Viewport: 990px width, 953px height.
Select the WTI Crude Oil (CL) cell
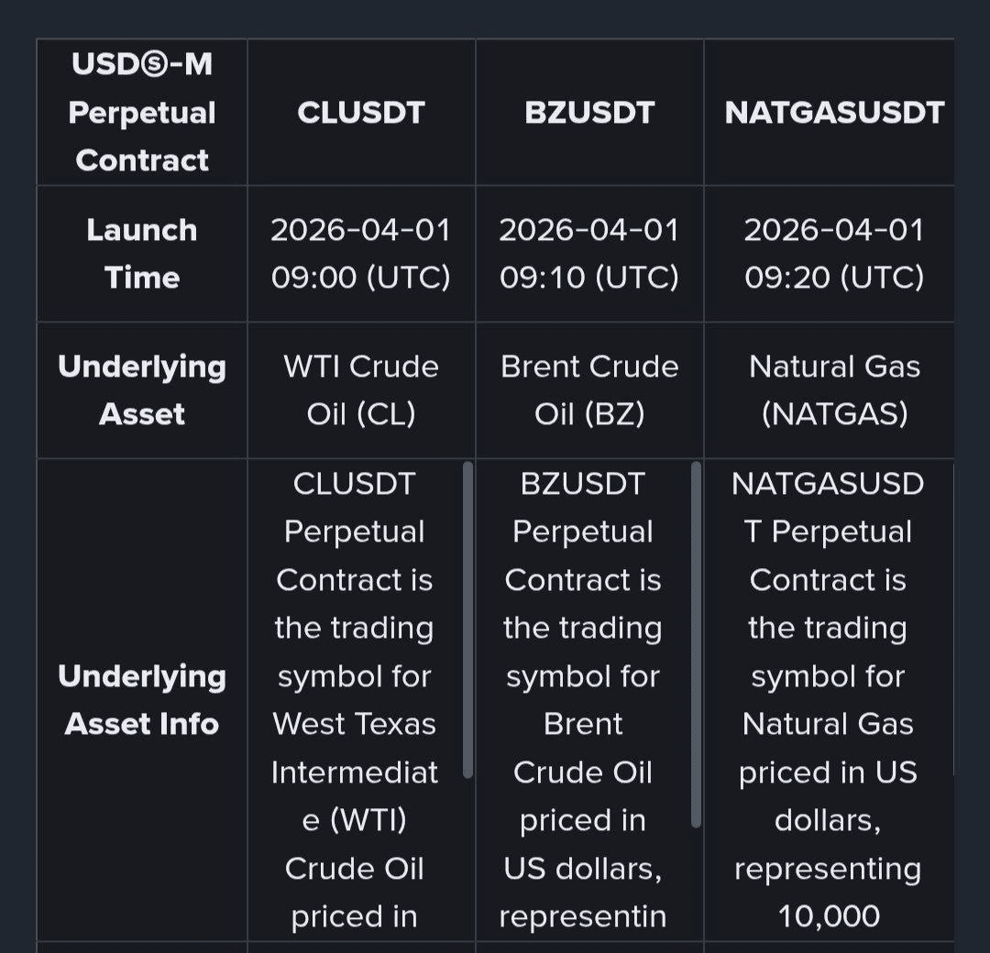coord(361,390)
